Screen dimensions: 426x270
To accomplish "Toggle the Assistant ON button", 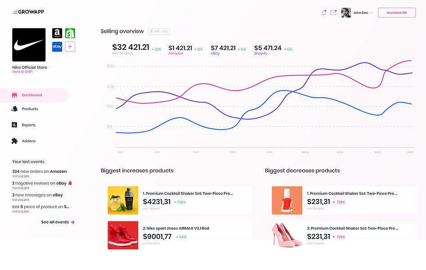I will [x=397, y=13].
